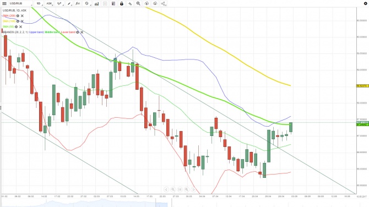Click the SMA (100) legend label
The image size is (369, 207).
click(9, 21)
